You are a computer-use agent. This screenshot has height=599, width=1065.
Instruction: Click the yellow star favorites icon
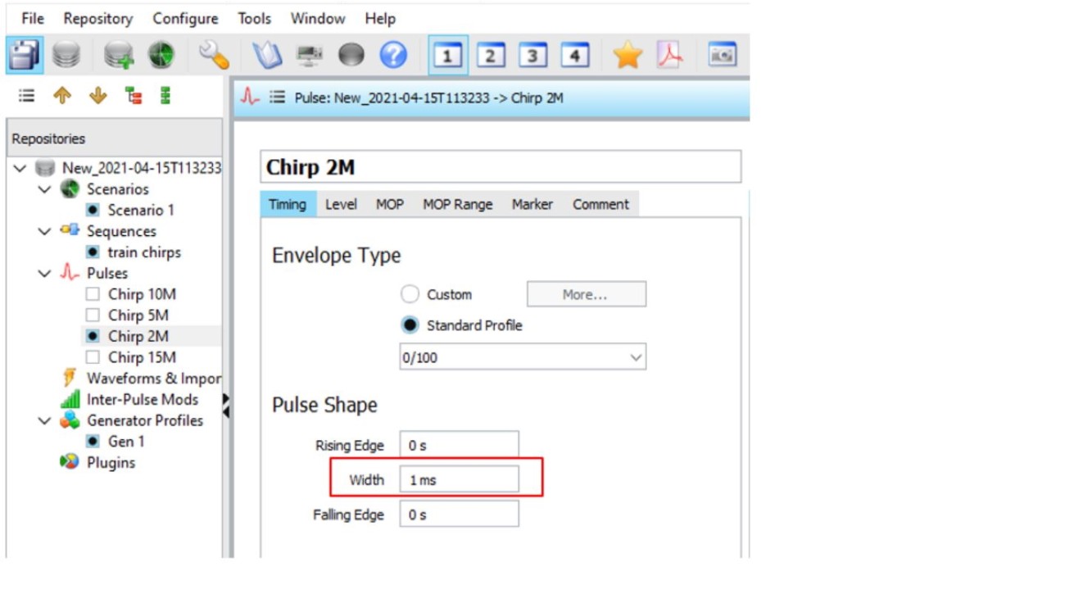[627, 55]
